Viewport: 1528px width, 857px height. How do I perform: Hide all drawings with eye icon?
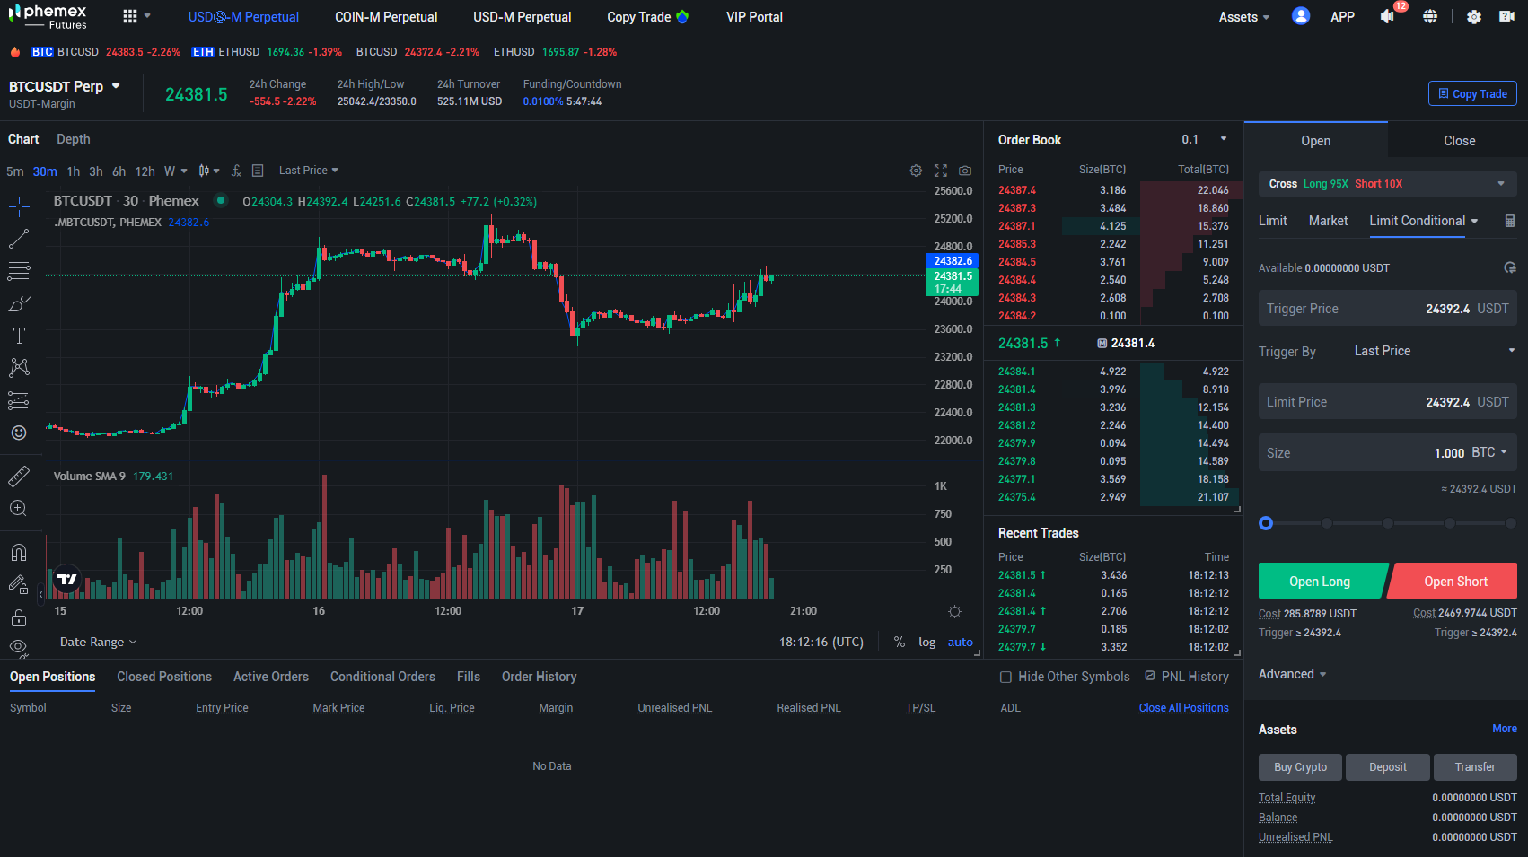coord(19,646)
